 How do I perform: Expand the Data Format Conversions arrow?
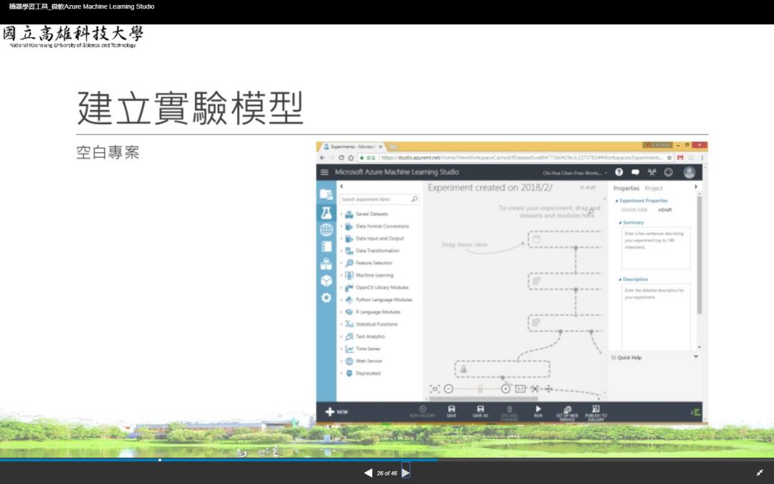point(341,226)
